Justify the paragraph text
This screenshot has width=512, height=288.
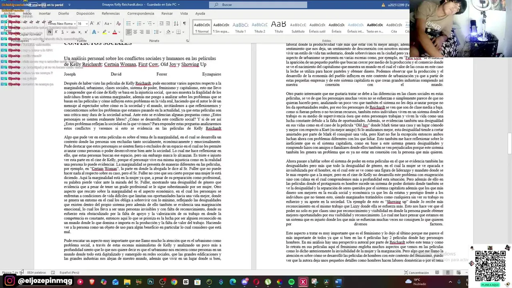[x=148, y=32]
